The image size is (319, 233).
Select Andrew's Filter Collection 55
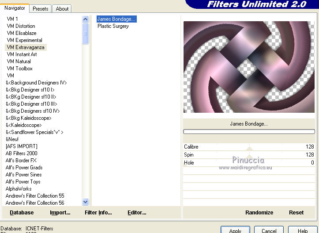tap(35, 196)
